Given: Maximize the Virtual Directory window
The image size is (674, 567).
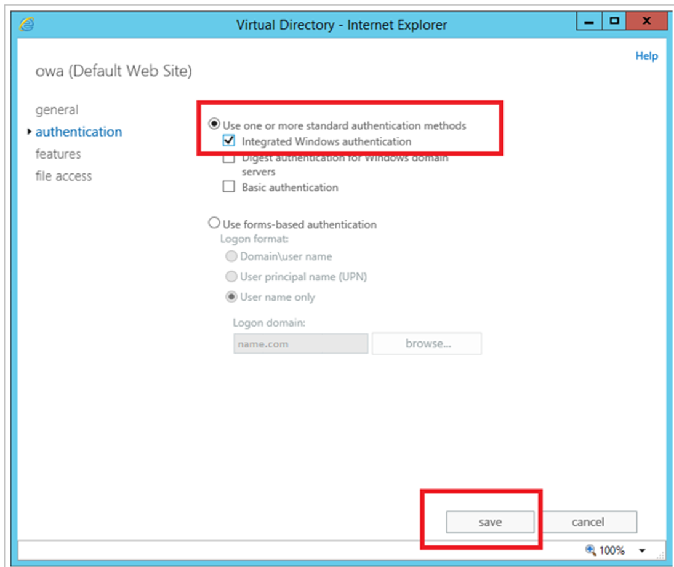Looking at the screenshot, I should coord(614,21).
